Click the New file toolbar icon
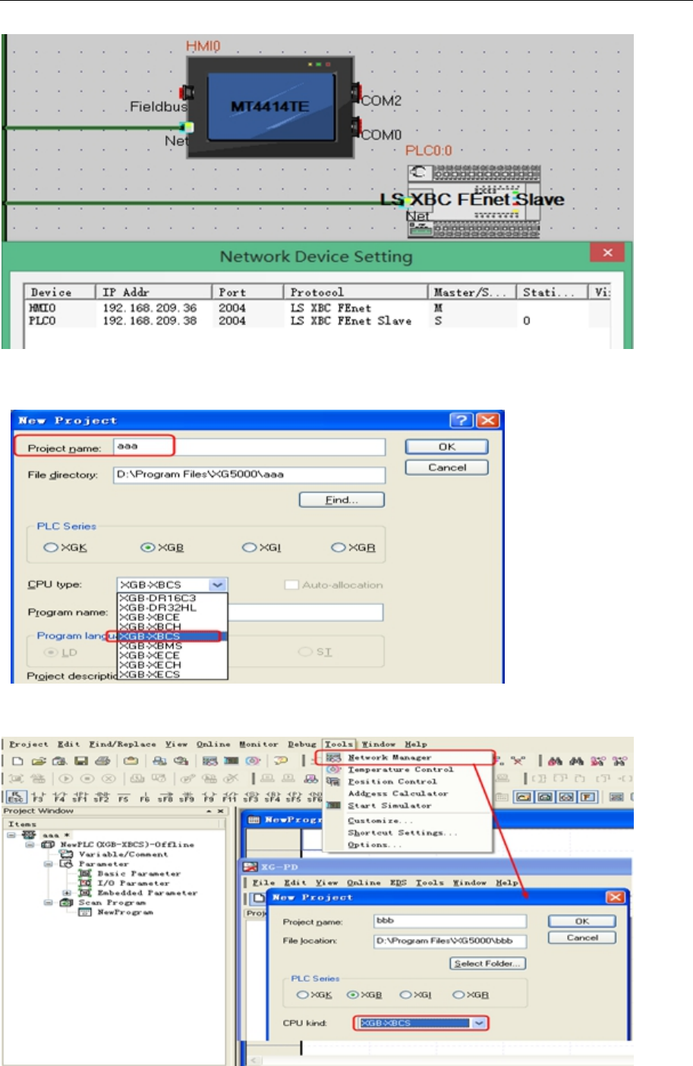Image resolution: width=693 pixels, height=1066 pixels. (x=17, y=761)
